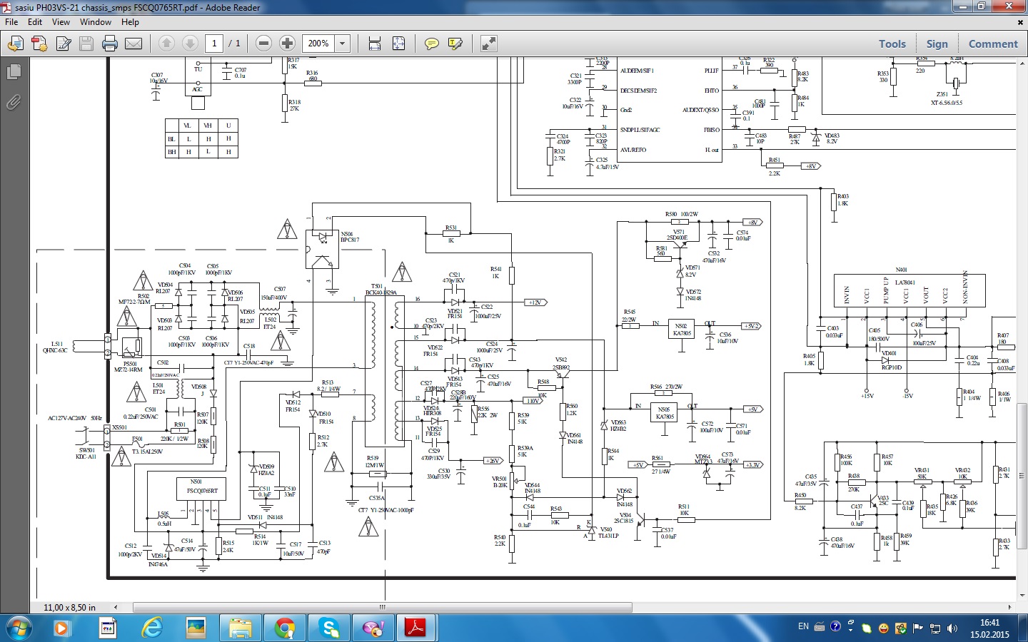Screen dimensions: 1028x642
Task: Click the page number input field
Action: click(214, 44)
